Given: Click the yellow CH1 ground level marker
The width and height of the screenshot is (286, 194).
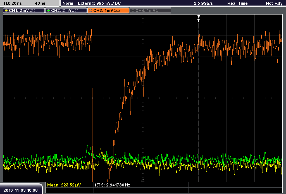Looking at the screenshot, I should click(7, 166).
